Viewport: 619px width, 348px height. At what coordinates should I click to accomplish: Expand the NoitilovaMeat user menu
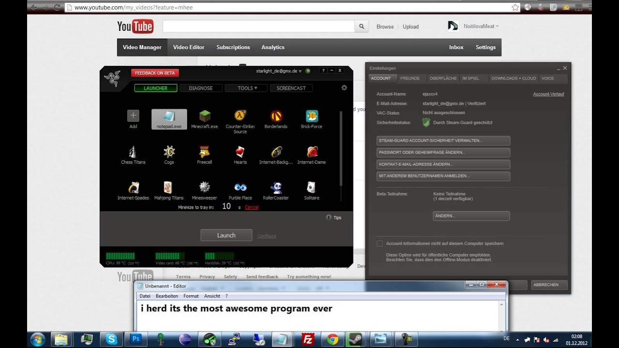click(481, 26)
